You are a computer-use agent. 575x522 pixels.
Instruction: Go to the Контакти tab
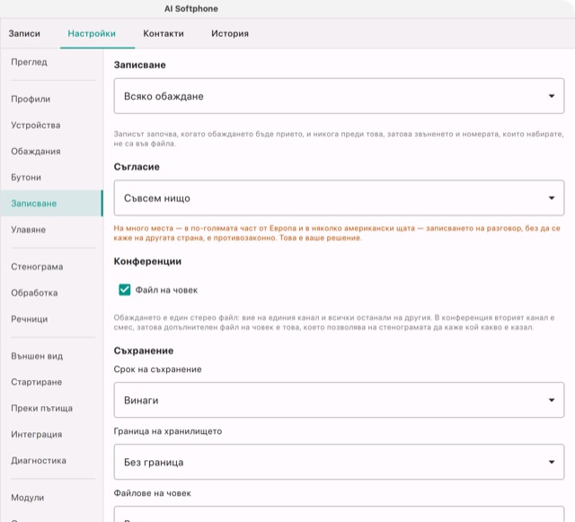click(x=164, y=33)
